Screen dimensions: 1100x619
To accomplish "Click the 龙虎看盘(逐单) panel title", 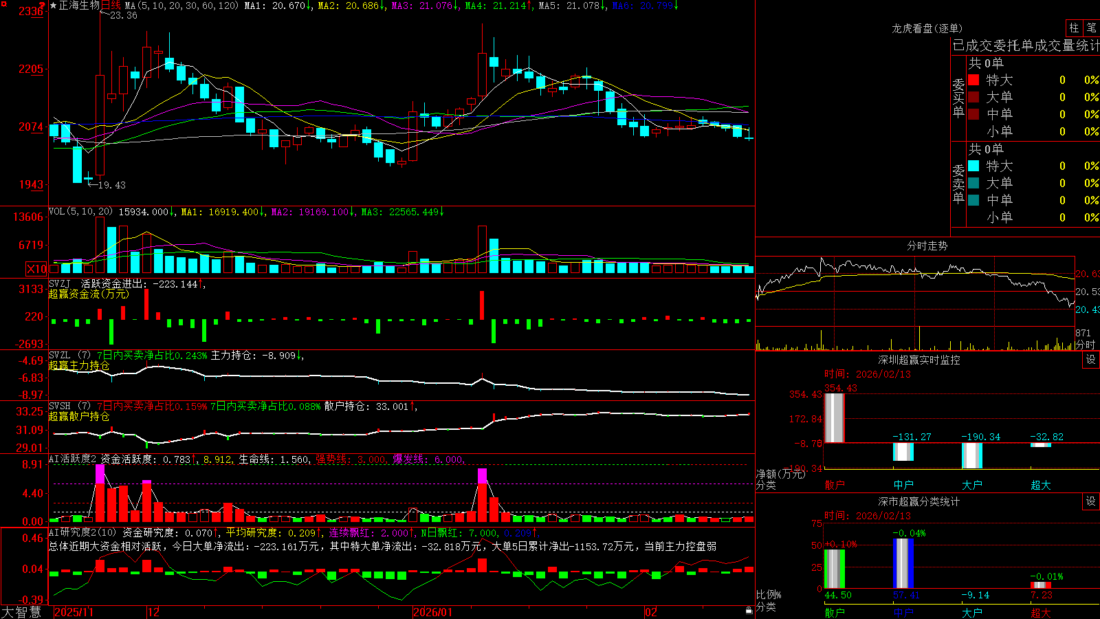I will [x=927, y=28].
